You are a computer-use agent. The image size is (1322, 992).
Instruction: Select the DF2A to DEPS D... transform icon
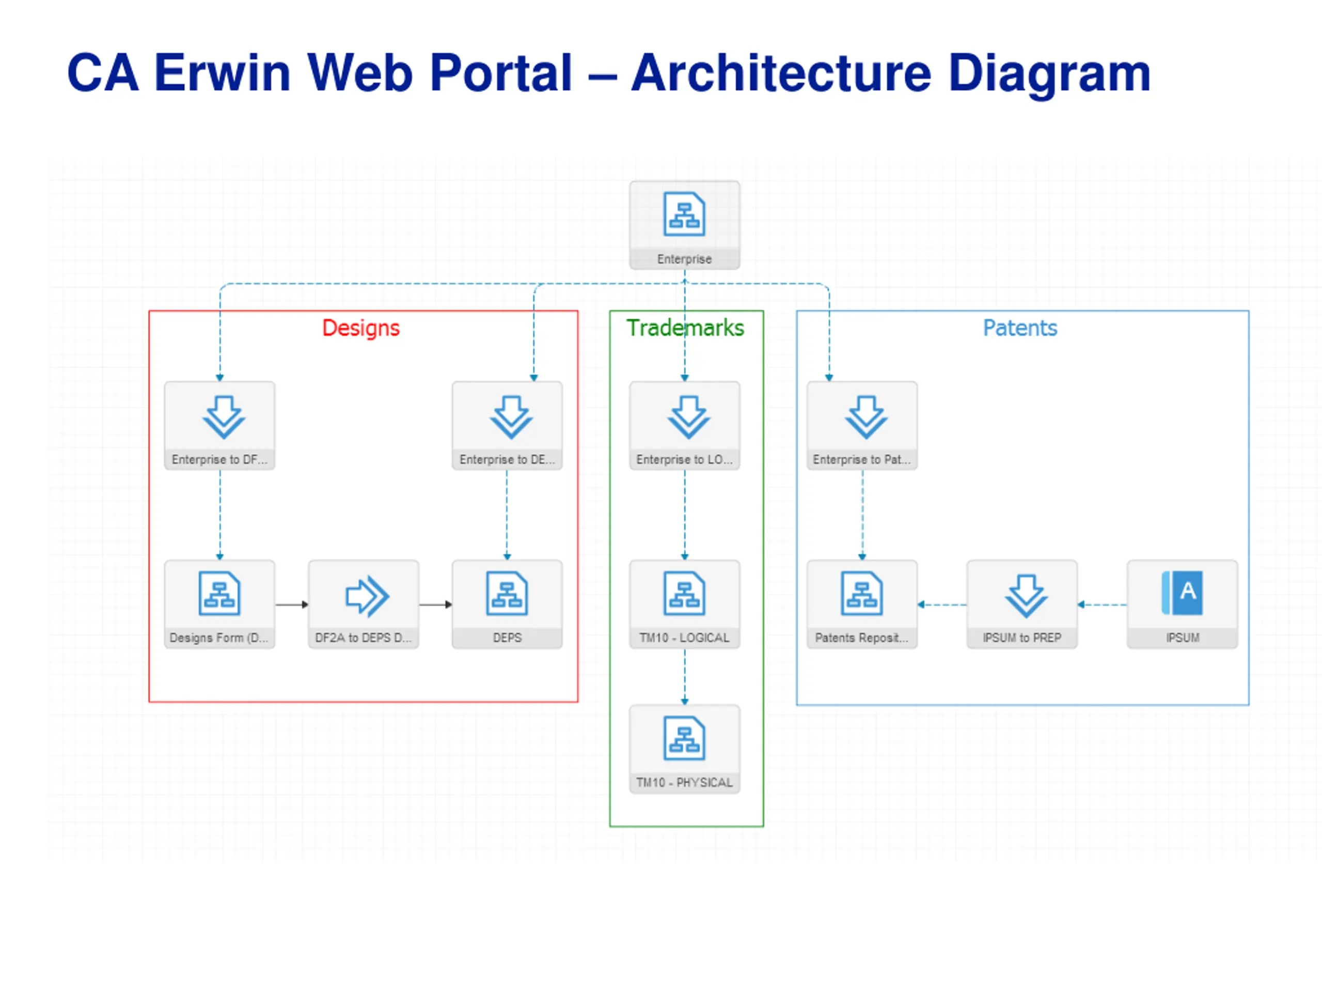(x=367, y=596)
